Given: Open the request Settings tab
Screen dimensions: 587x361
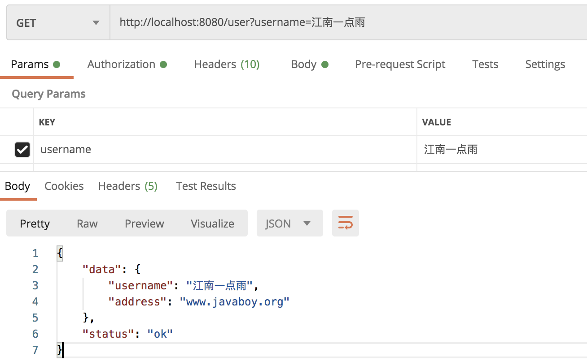Looking at the screenshot, I should click(545, 64).
